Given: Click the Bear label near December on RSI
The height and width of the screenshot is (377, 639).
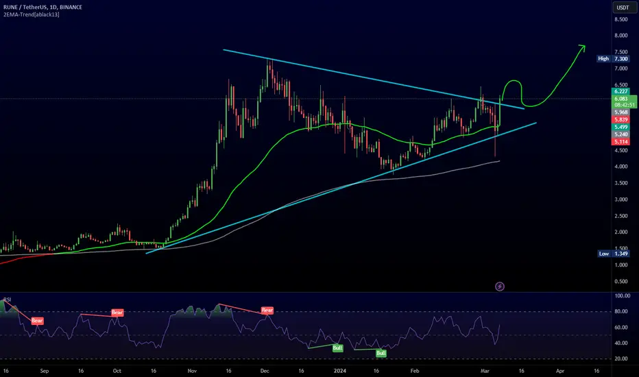Looking at the screenshot, I should coord(267,310).
